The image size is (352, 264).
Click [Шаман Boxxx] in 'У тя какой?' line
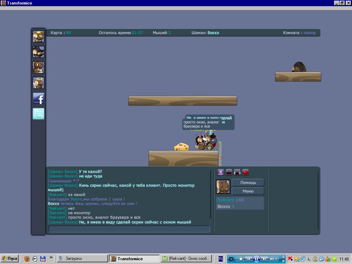pyautogui.click(x=63, y=172)
